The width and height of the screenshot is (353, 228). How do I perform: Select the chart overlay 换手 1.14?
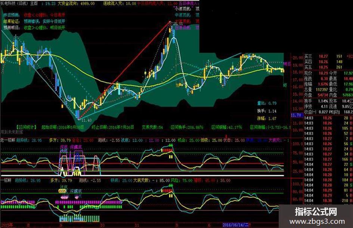click(x=267, y=111)
